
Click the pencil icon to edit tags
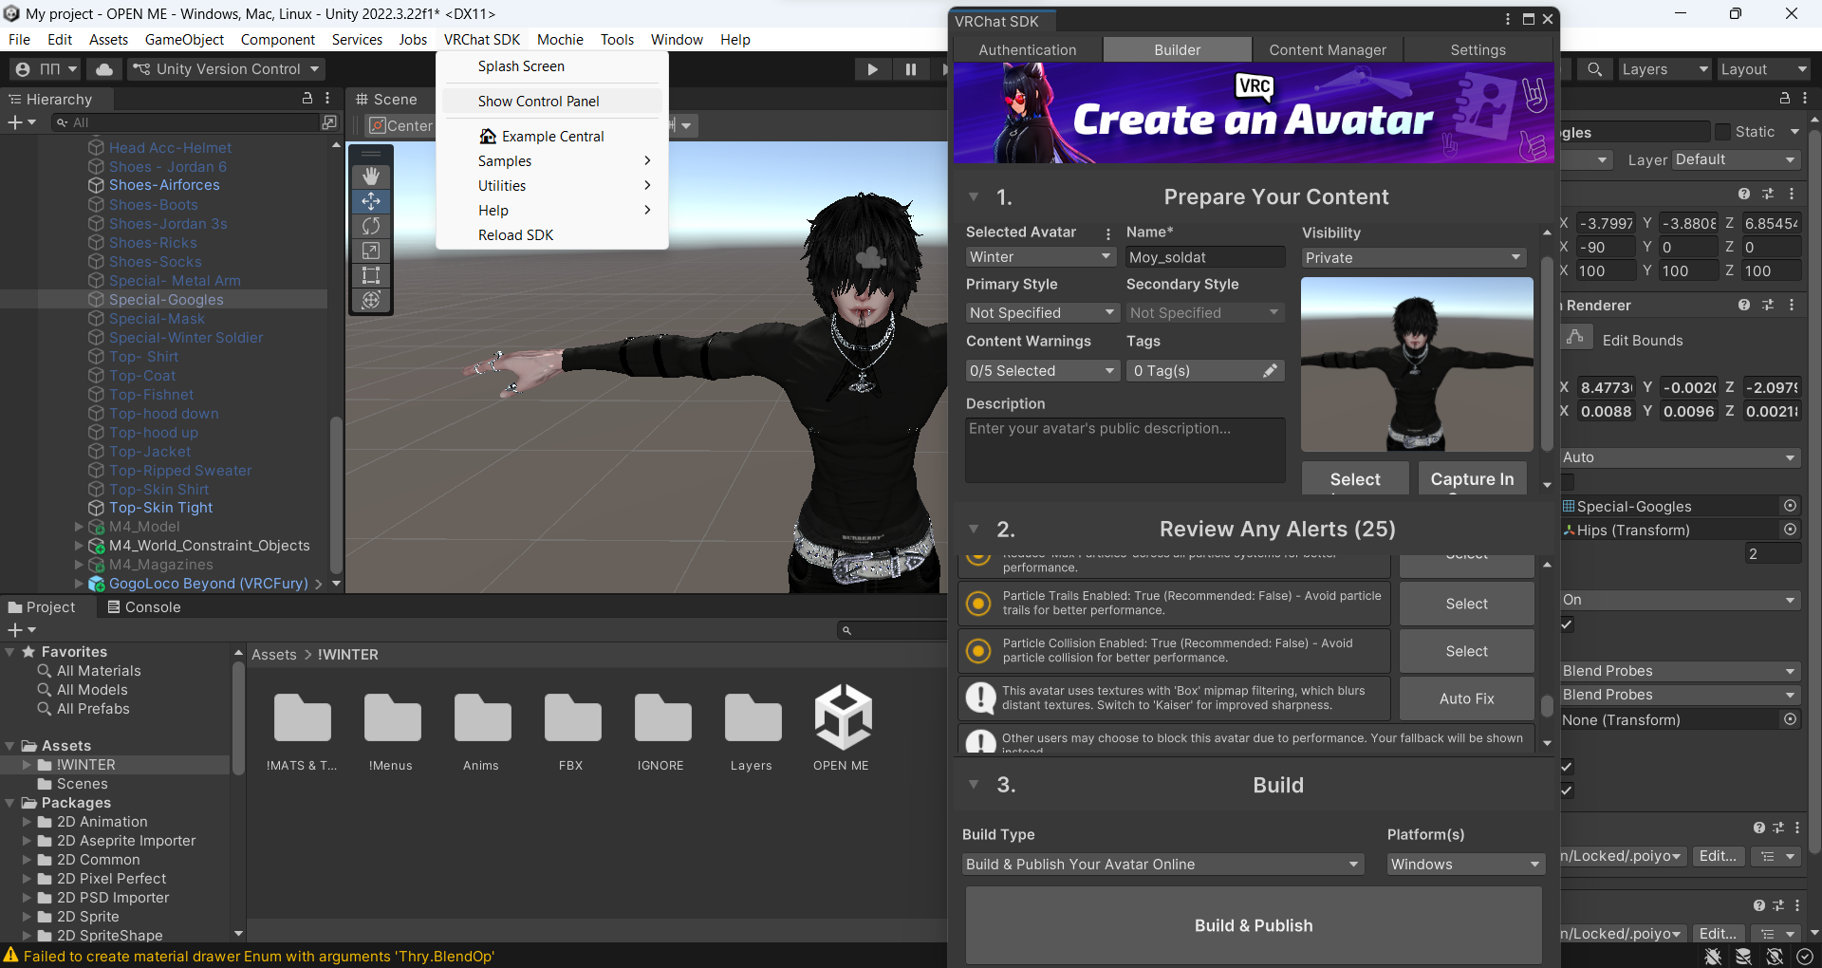1270,371
